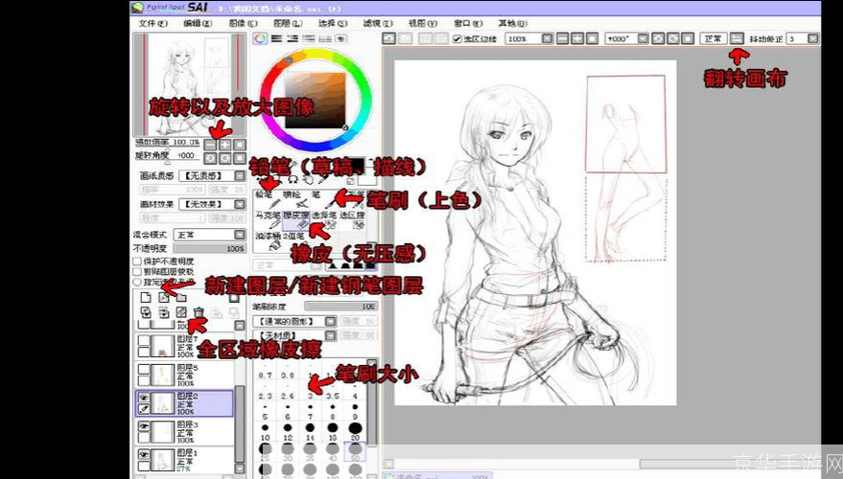This screenshot has height=479, width=843.
Task: Show the color wheel panel icon
Action: (x=260, y=38)
